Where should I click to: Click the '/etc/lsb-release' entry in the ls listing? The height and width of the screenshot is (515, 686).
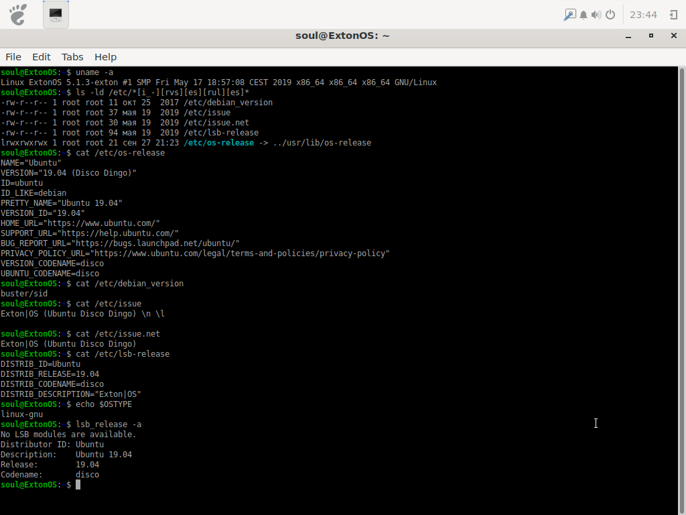click(x=221, y=133)
